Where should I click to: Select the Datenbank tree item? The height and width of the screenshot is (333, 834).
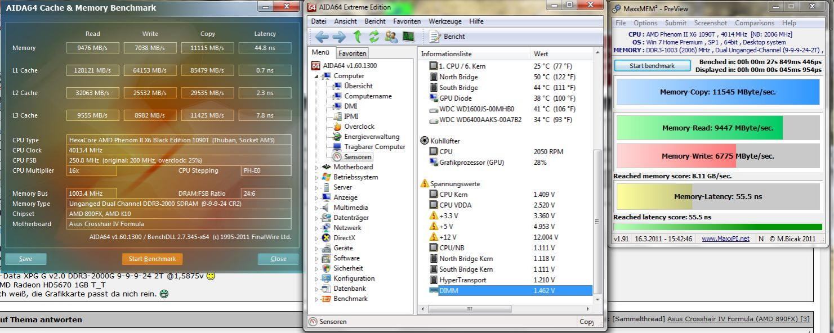[350, 289]
